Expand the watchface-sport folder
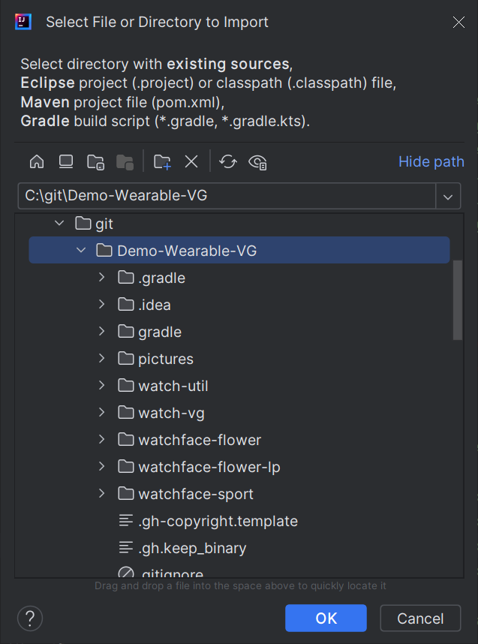The width and height of the screenshot is (478, 644). coord(101,494)
